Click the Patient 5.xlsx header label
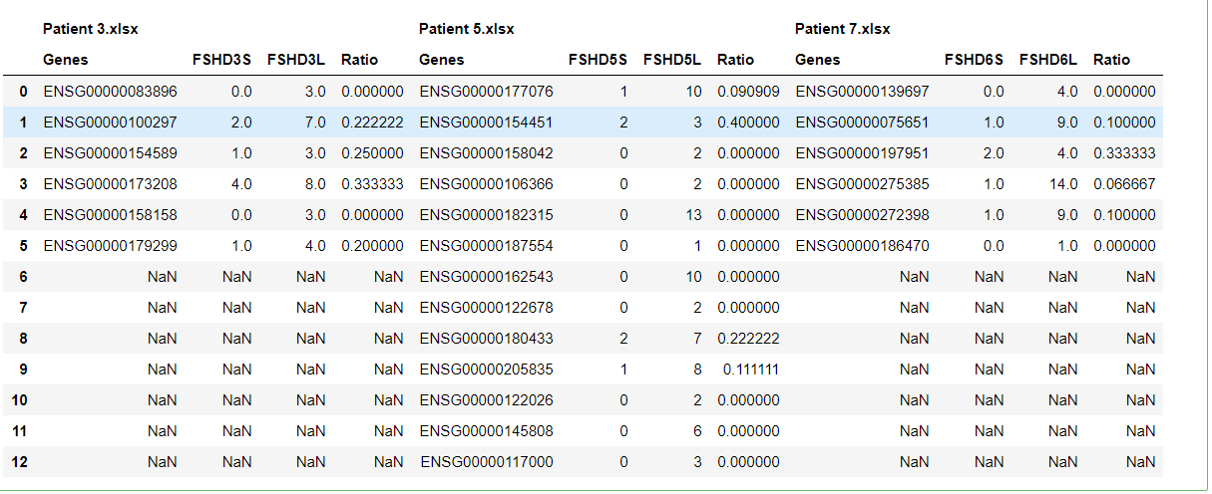Viewport: 1212px width, 494px height. [x=466, y=29]
